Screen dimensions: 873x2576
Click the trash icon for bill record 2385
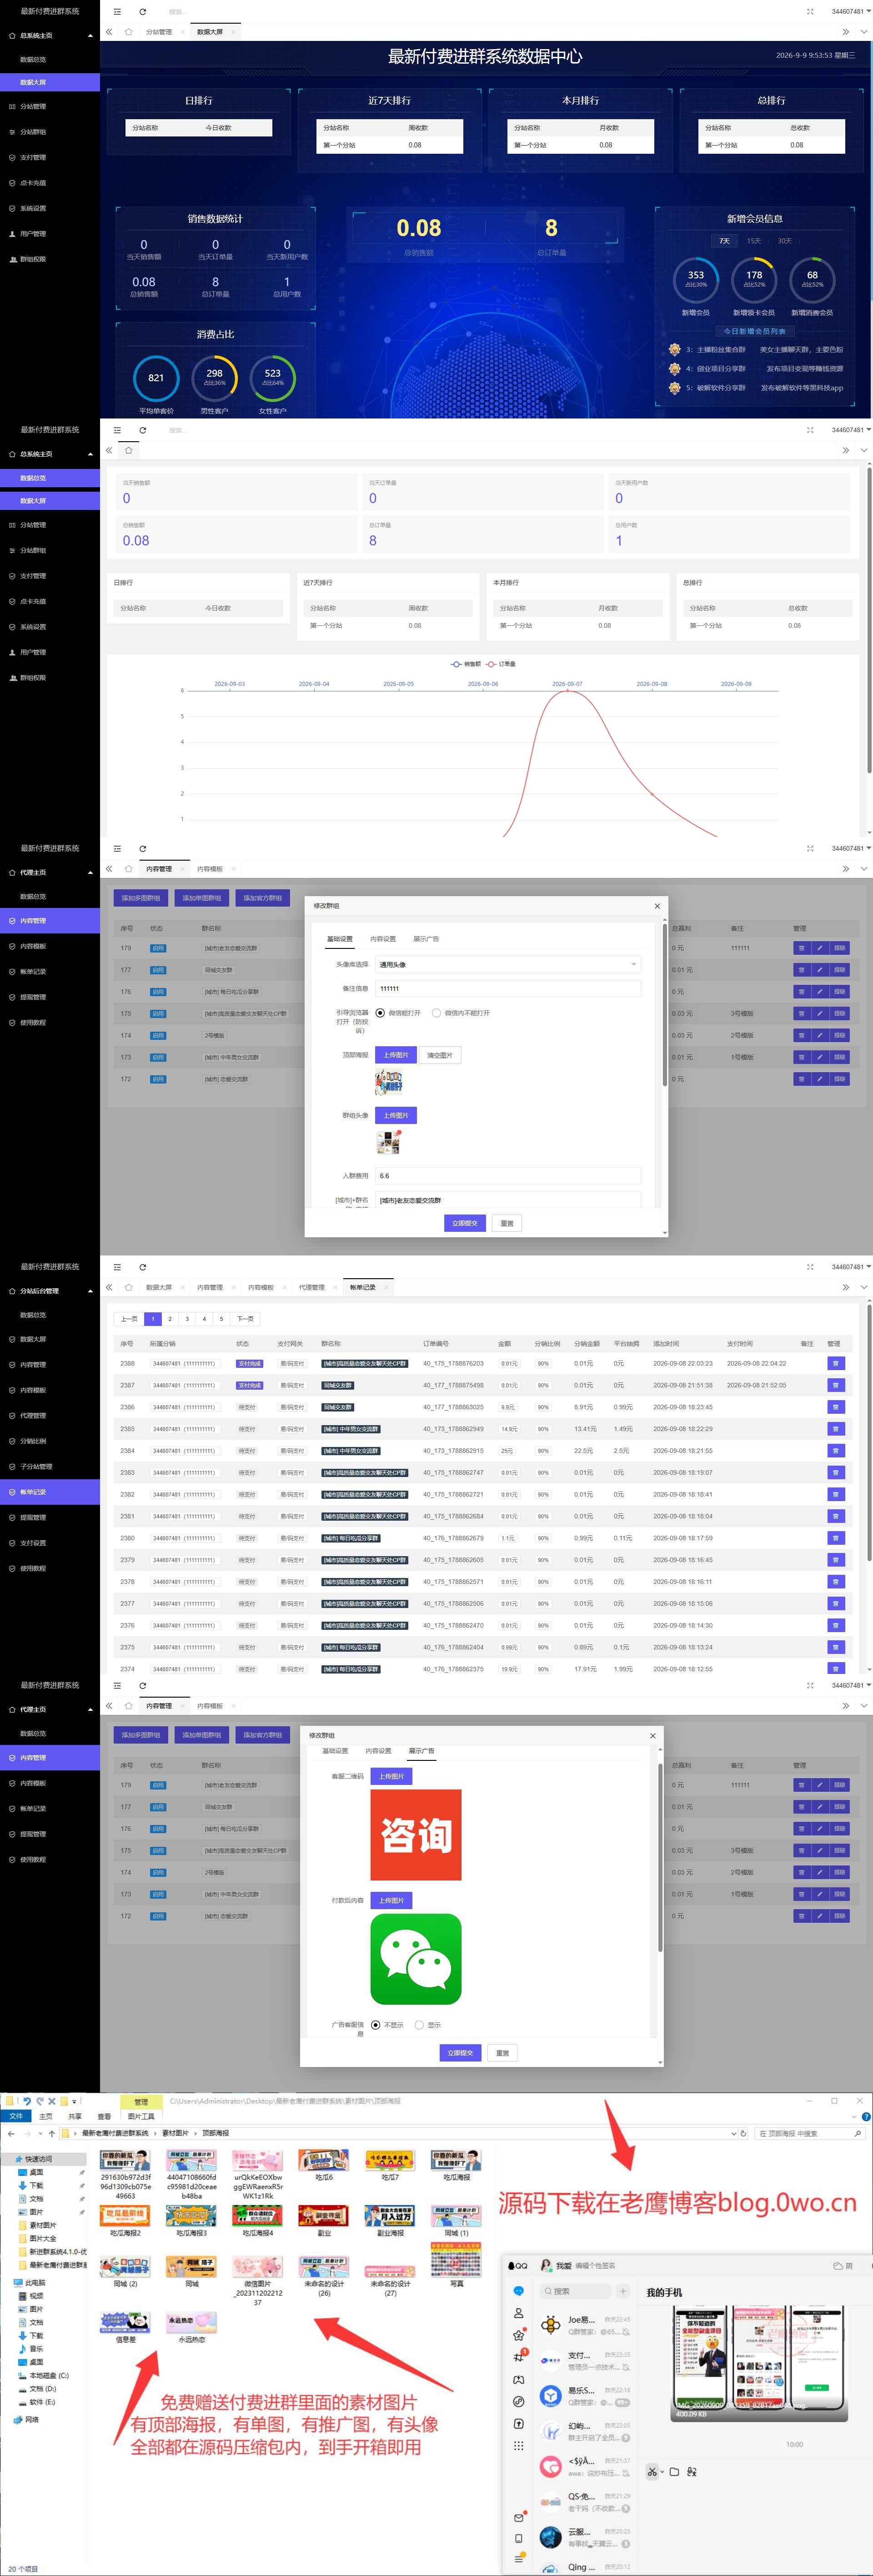(836, 1429)
